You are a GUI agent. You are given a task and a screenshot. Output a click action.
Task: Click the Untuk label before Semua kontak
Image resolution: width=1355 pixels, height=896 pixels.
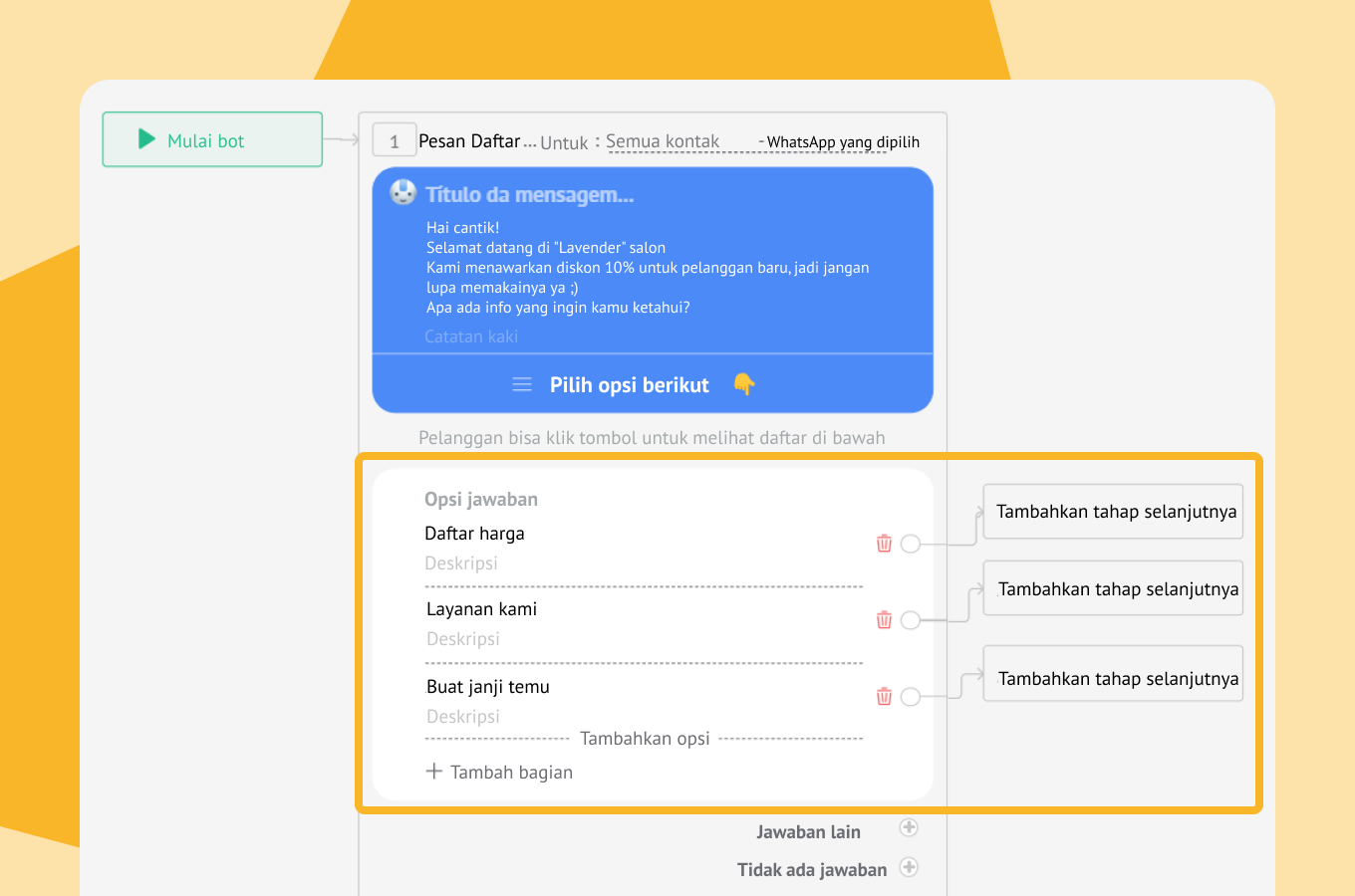[564, 143]
